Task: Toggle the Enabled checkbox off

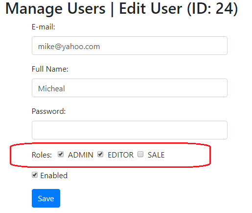Action: click(35, 175)
